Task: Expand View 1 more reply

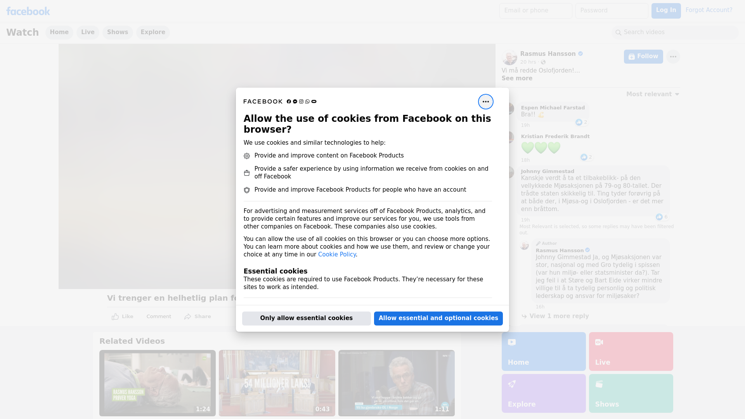Action: click(559, 316)
